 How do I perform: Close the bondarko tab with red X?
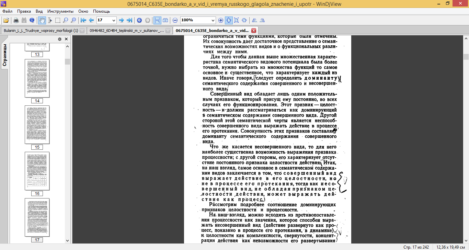coord(254,31)
